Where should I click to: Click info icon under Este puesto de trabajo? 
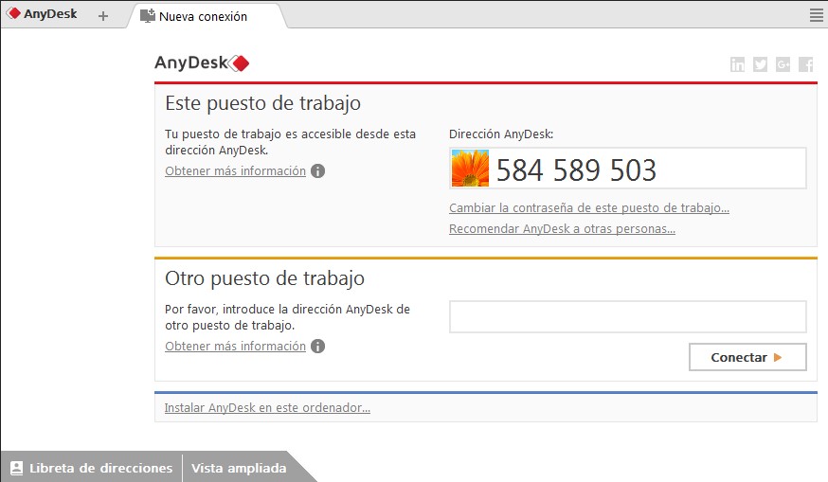click(318, 171)
